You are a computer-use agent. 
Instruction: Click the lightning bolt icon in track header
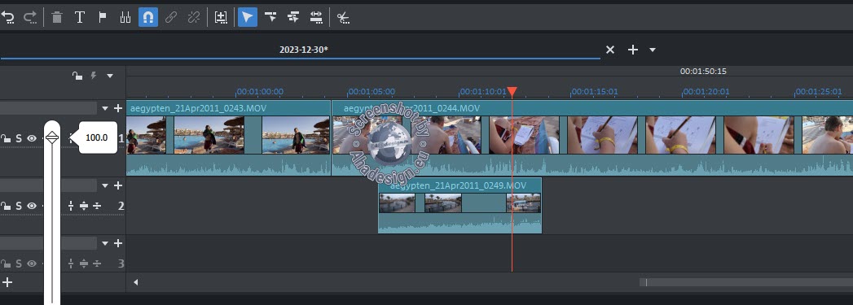click(x=94, y=76)
